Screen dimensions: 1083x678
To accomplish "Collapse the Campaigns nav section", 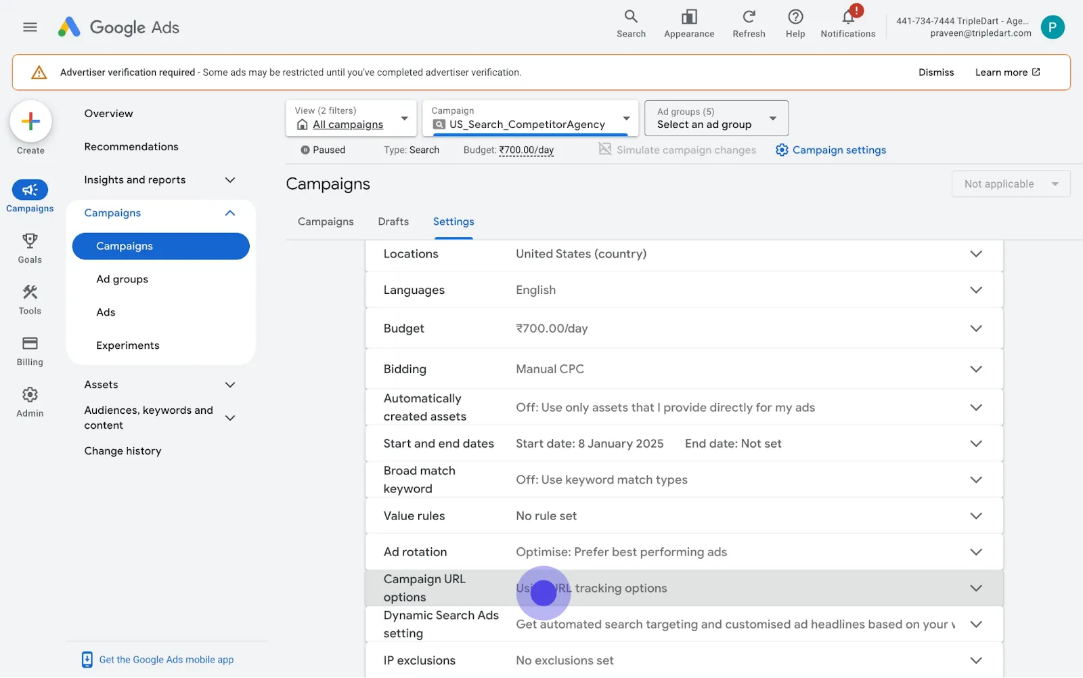I will [230, 213].
